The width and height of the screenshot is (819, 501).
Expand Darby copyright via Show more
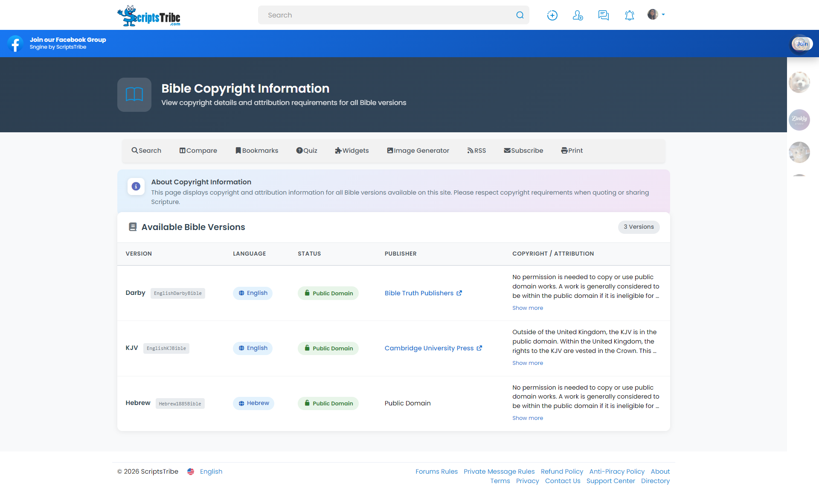click(528, 308)
